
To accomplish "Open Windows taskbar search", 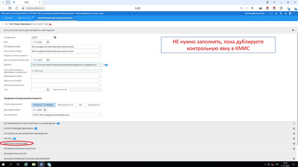I will coord(11,165).
